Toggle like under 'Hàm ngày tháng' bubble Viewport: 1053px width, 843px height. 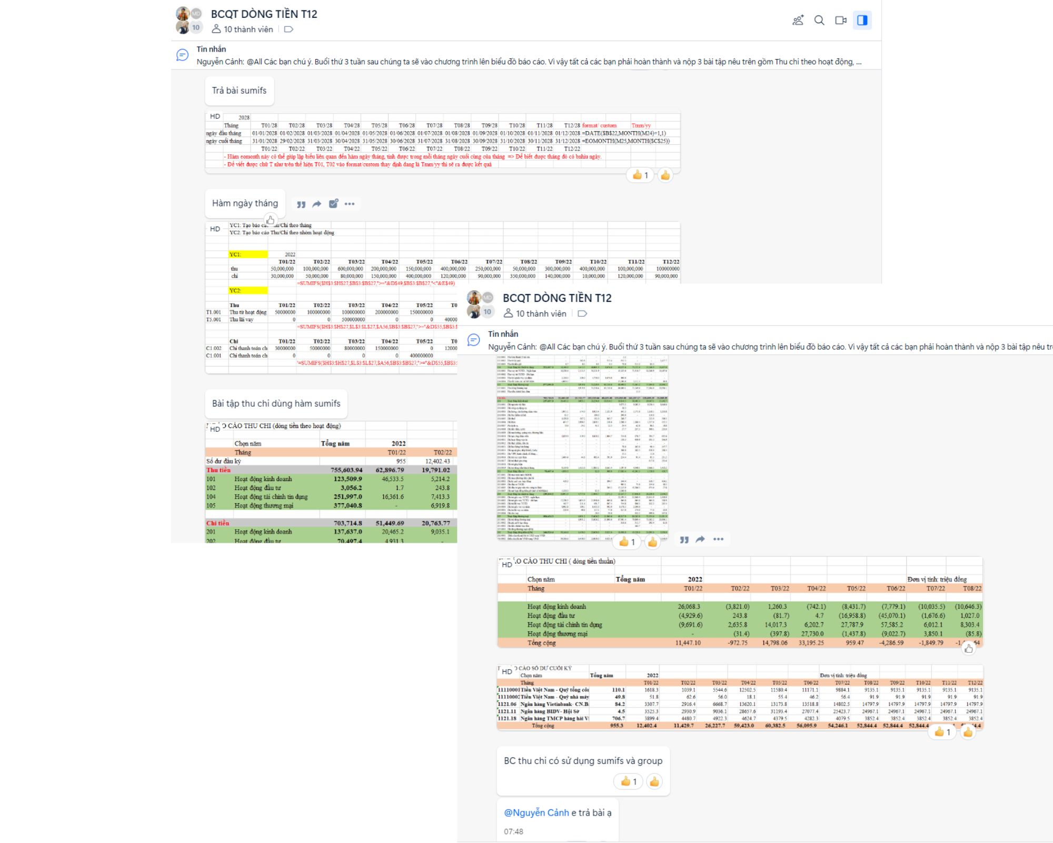point(271,220)
